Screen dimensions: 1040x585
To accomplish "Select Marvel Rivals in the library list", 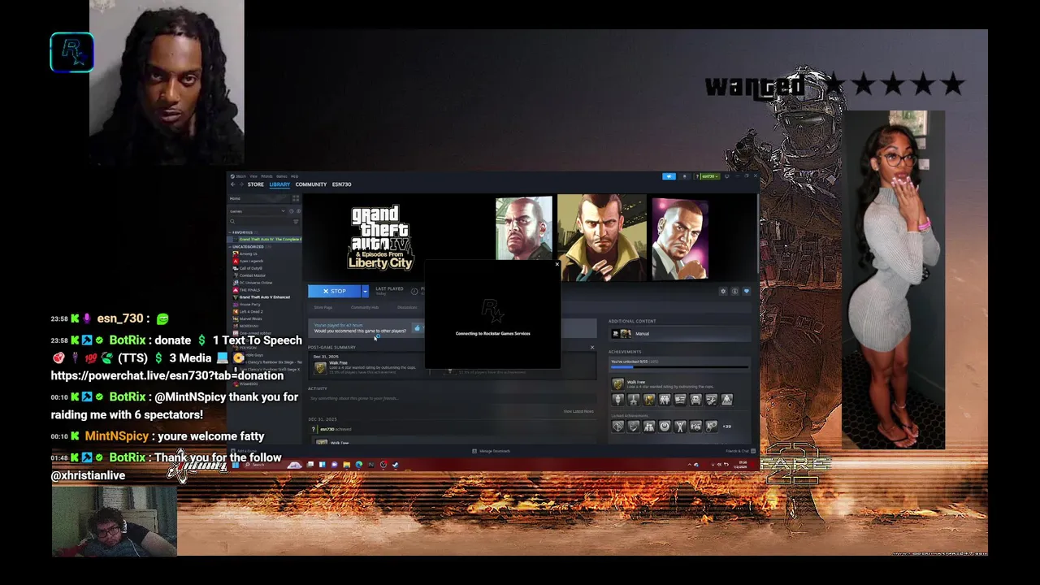I will [250, 318].
